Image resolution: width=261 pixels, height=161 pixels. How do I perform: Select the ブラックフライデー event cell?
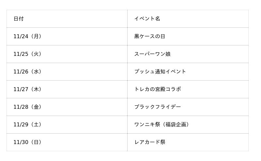158,107
